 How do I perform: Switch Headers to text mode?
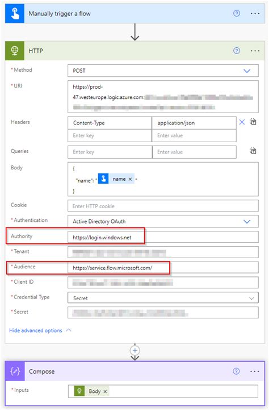pos(253,122)
